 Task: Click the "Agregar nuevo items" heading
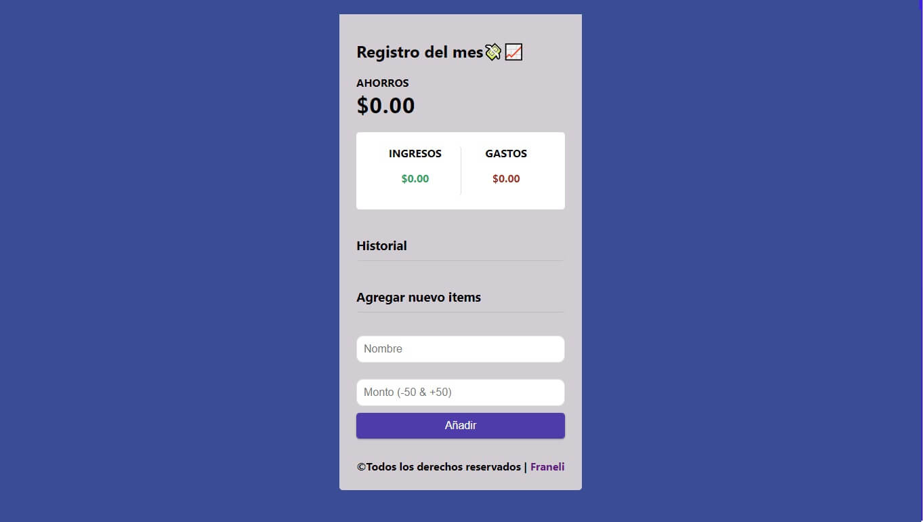click(x=419, y=298)
